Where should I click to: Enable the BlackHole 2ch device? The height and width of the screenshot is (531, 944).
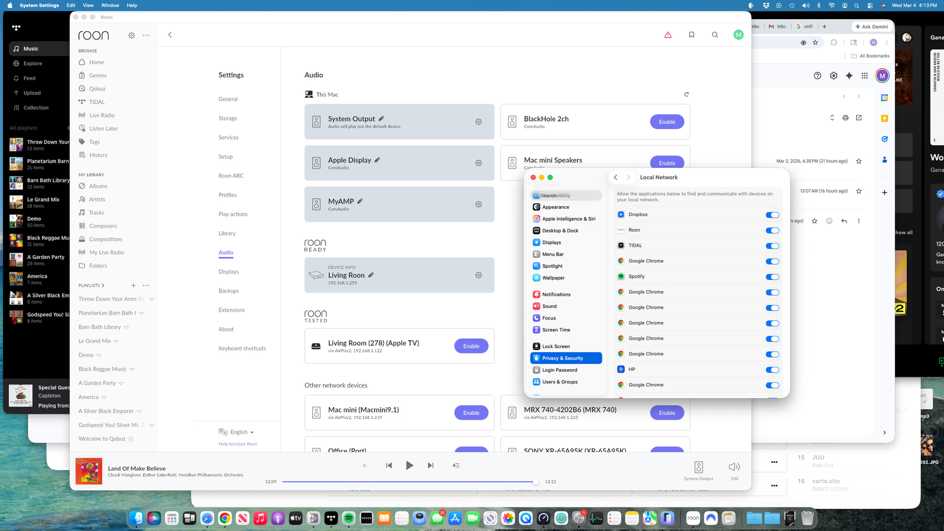(x=667, y=122)
